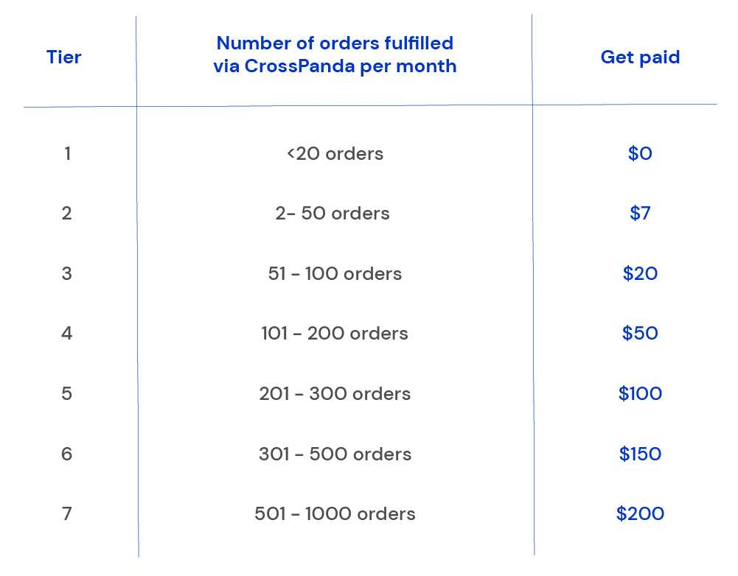The width and height of the screenshot is (738, 576).
Task: Select the "2- 50 orders" cell
Action: click(333, 214)
